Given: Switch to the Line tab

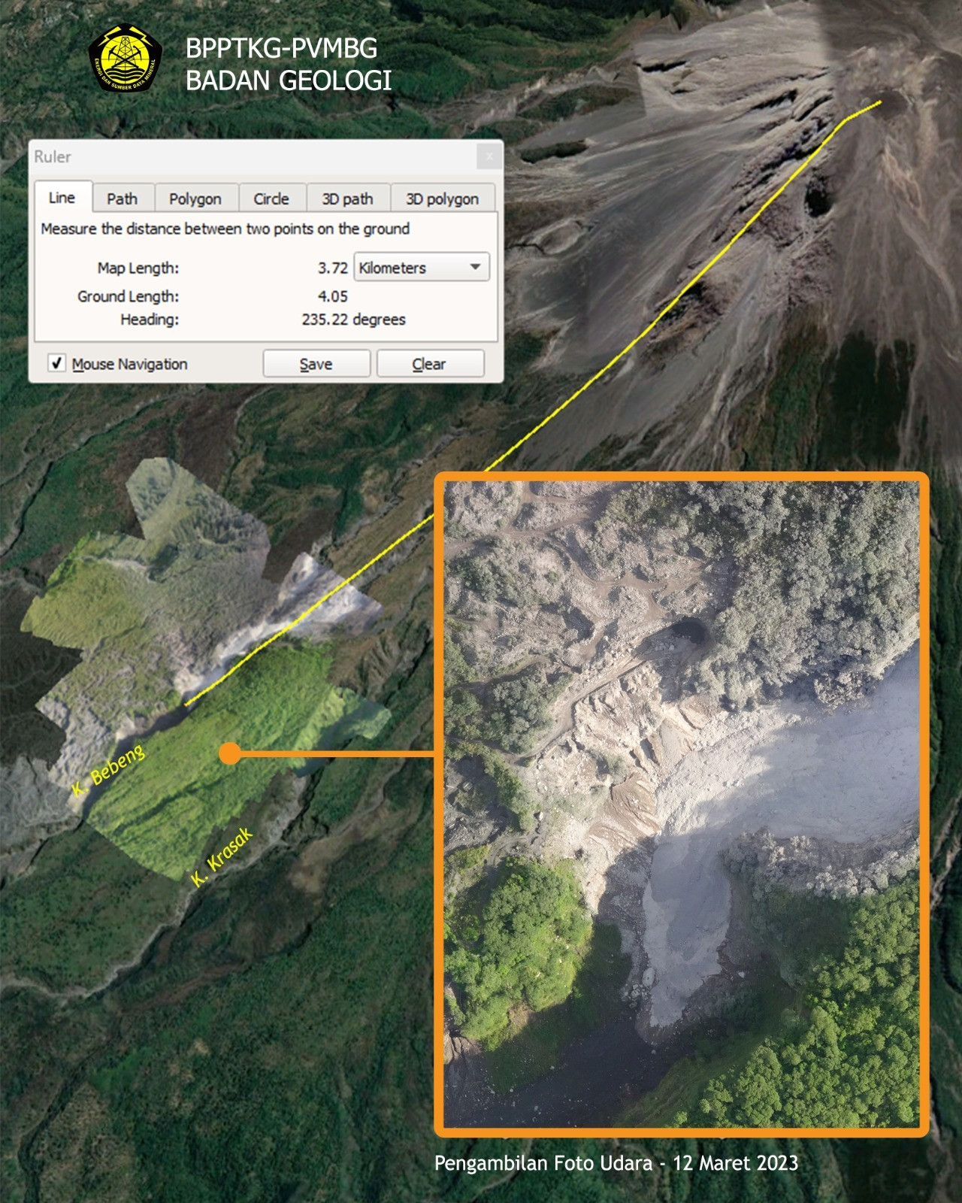Looking at the screenshot, I should 62,198.
